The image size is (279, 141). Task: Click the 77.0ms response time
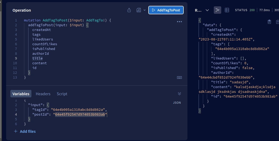point(264,10)
